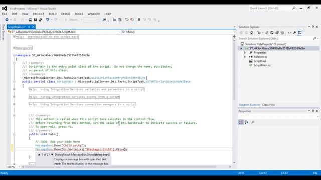
Task: Expand the Properties node in Solution Explorer
Action: point(245,53)
